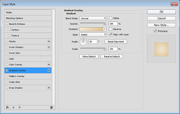Open the Pattern Overlay settings row
The width and height of the screenshot is (180, 114).
(28, 76)
